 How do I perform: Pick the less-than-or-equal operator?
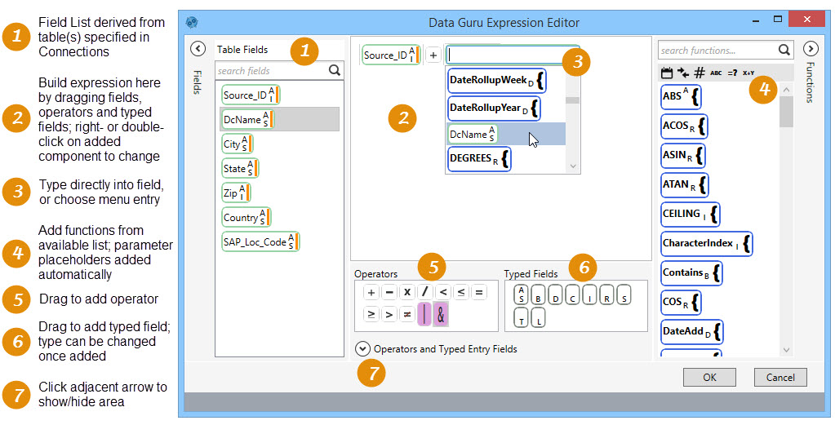(460, 292)
